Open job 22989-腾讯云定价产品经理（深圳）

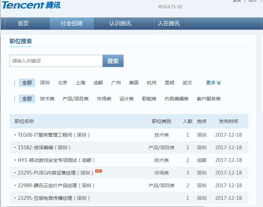click(x=56, y=185)
